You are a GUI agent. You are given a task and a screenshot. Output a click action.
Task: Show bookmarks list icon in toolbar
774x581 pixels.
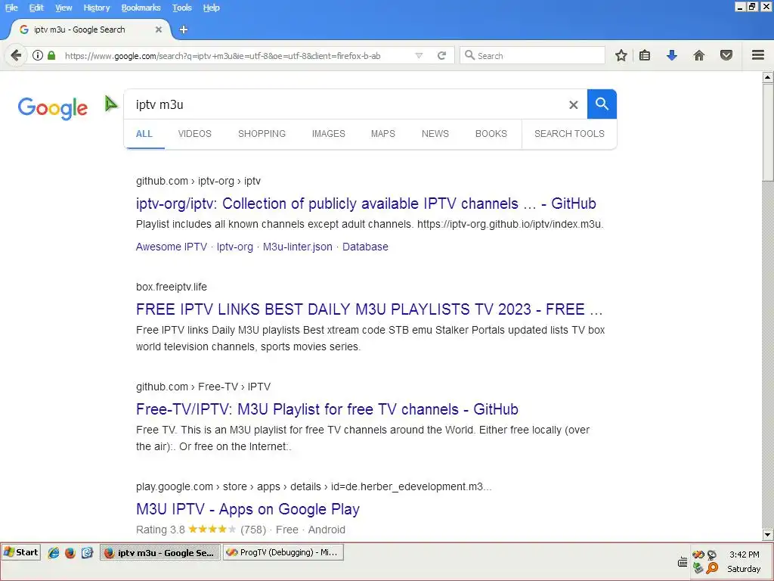[645, 55]
